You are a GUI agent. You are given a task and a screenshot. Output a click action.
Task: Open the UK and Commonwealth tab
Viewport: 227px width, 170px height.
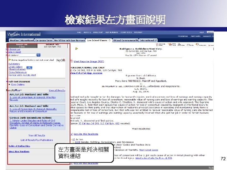pos(125,40)
